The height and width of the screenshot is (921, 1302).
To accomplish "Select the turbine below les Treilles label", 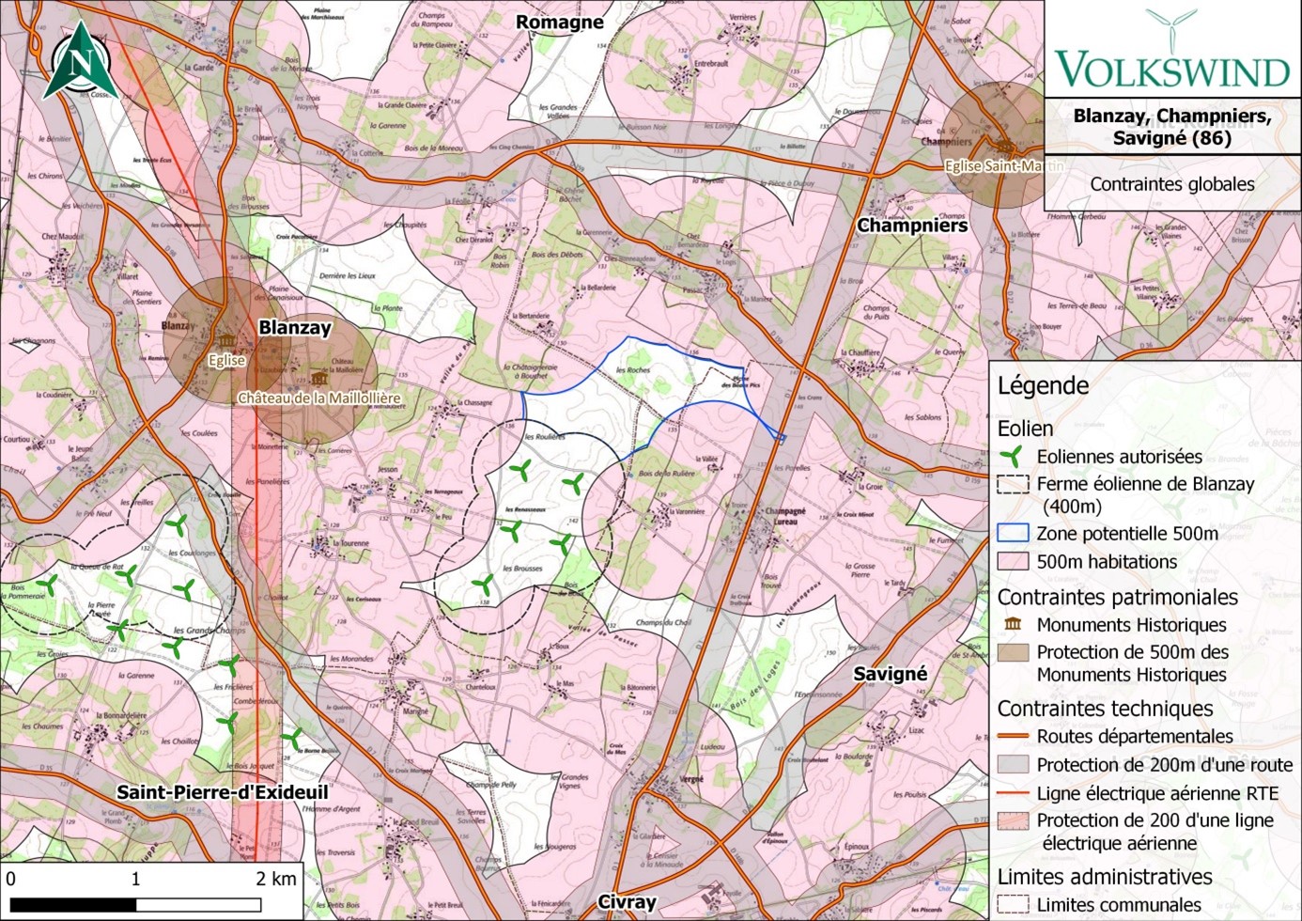I will coord(176,525).
